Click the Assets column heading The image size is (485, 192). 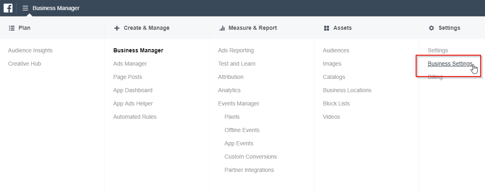pos(343,28)
